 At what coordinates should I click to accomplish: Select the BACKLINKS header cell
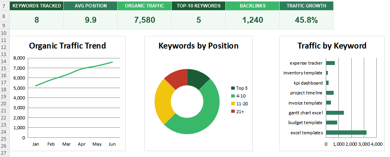[252, 6]
